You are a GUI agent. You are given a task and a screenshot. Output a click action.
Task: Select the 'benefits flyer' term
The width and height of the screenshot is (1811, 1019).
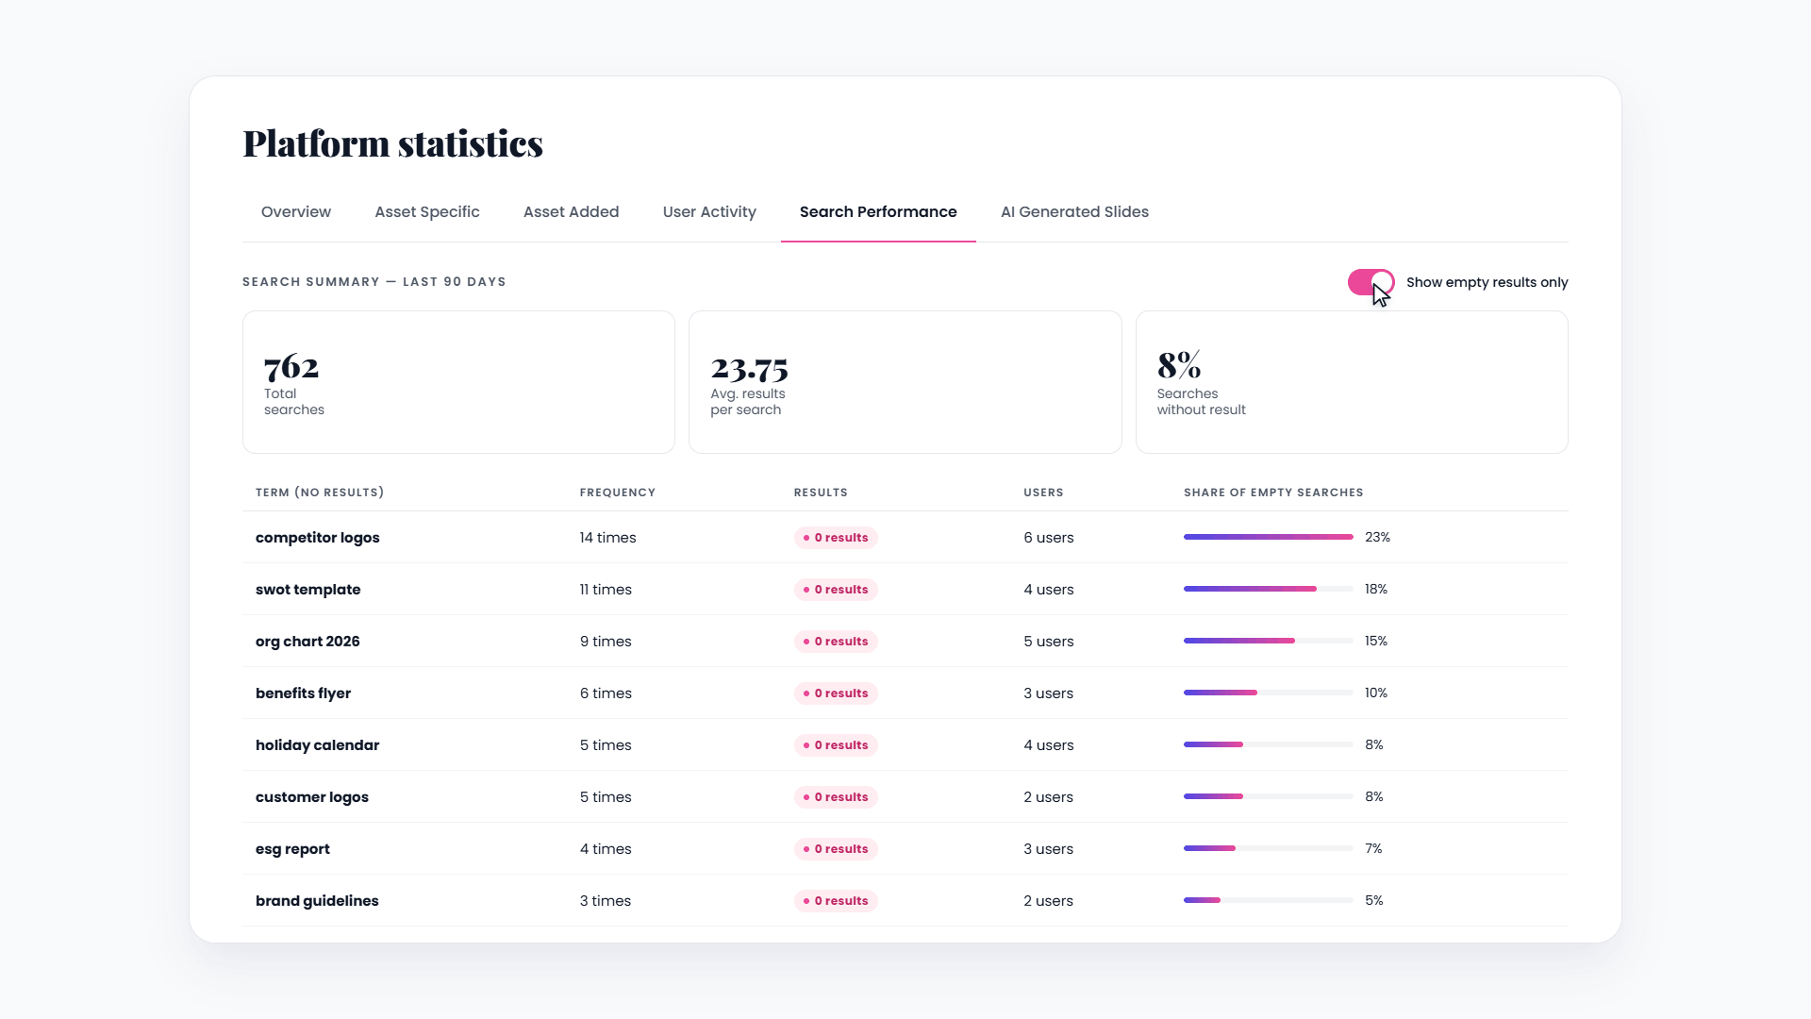pyautogui.click(x=303, y=693)
